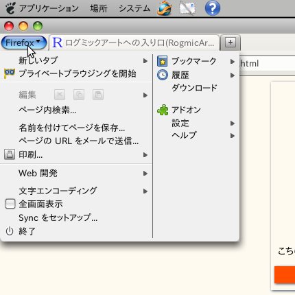Open 設定 menu entry

[x=196, y=123]
